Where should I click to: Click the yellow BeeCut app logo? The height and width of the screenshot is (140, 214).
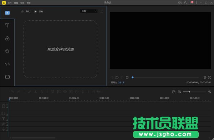coord(4,3)
